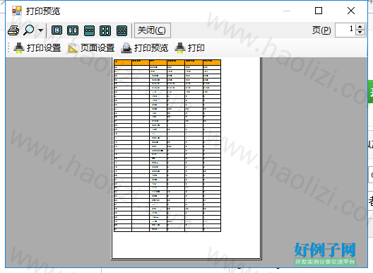
Task: Decrease page number with down arrow
Action: click(360, 33)
